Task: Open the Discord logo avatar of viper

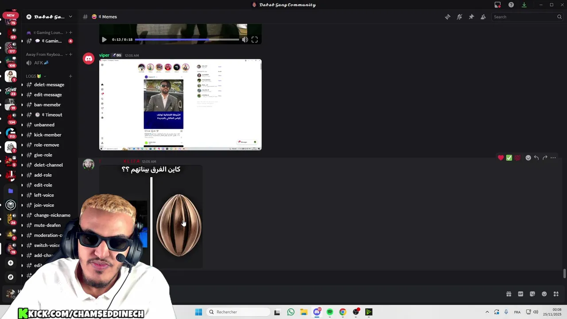Action: [x=89, y=58]
